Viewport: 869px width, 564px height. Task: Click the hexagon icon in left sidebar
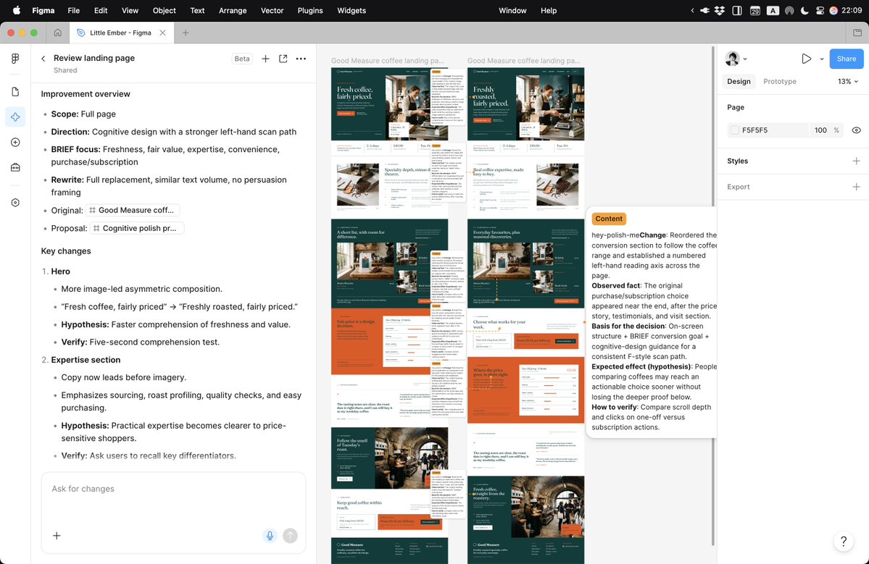pyautogui.click(x=15, y=203)
